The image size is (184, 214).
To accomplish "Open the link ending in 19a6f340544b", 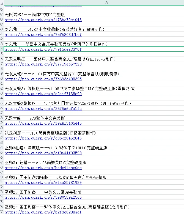I will (x=43, y=123).
